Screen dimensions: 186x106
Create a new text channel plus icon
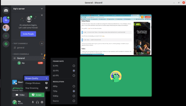click(42, 43)
